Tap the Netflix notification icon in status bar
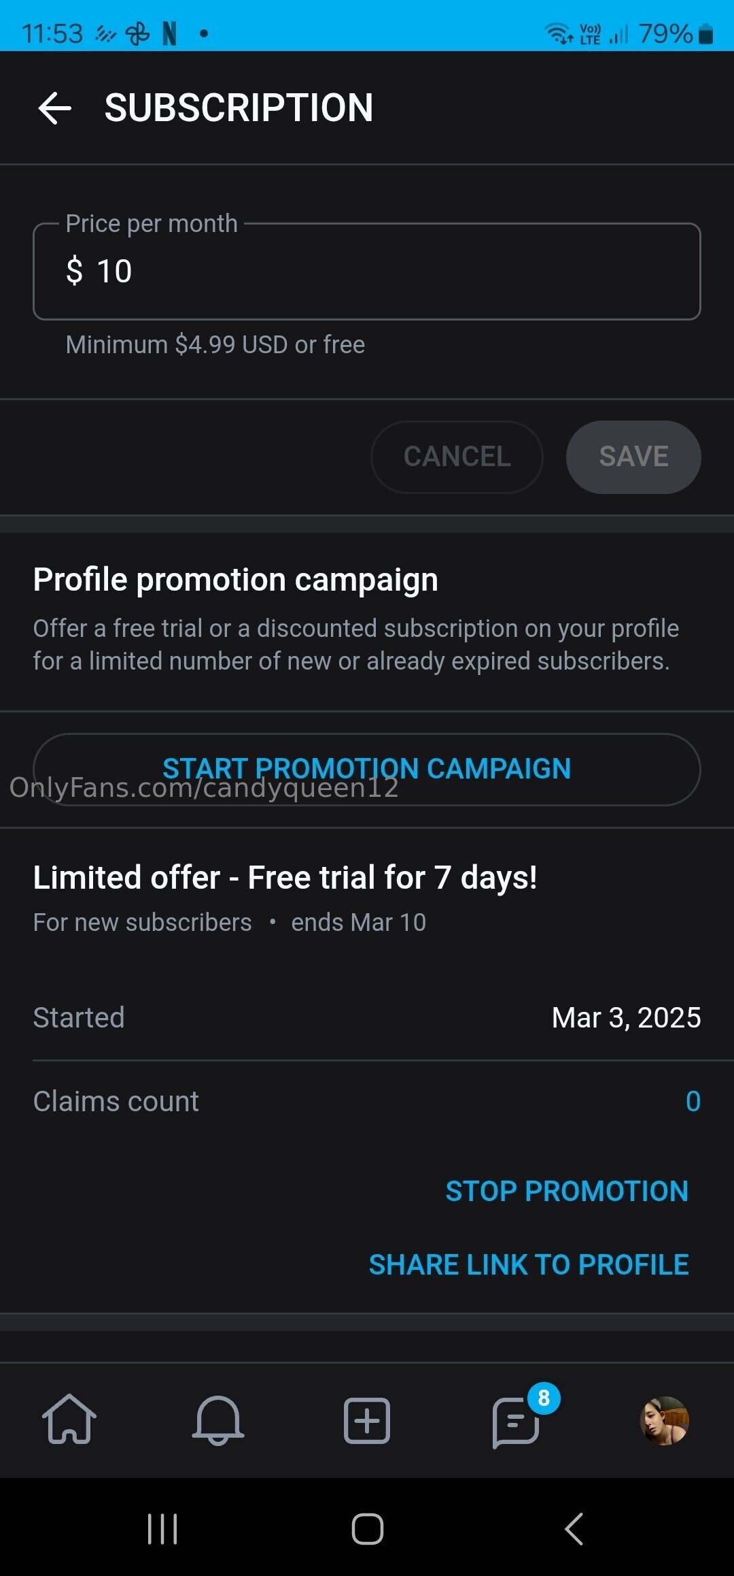The image size is (734, 1576). pyautogui.click(x=170, y=33)
